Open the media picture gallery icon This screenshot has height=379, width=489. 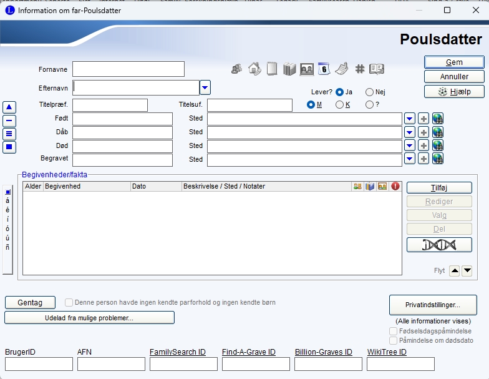click(x=306, y=69)
